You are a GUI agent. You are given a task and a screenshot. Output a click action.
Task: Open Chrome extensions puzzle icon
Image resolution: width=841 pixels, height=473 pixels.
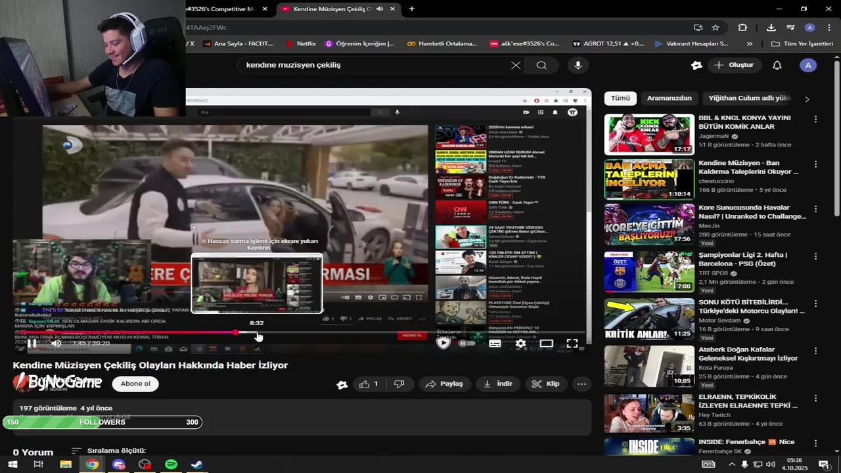click(742, 28)
